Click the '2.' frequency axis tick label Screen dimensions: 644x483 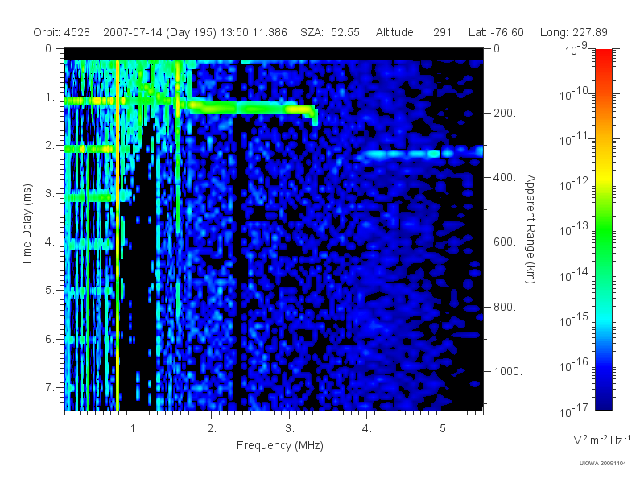point(212,429)
